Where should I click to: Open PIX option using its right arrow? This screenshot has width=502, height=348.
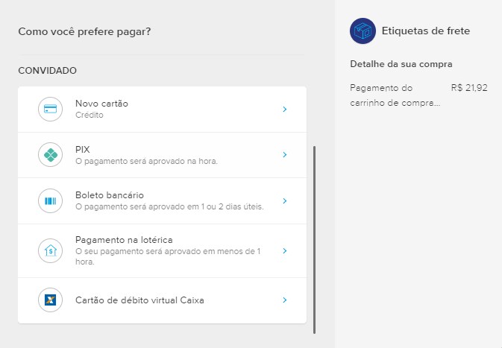pos(284,155)
